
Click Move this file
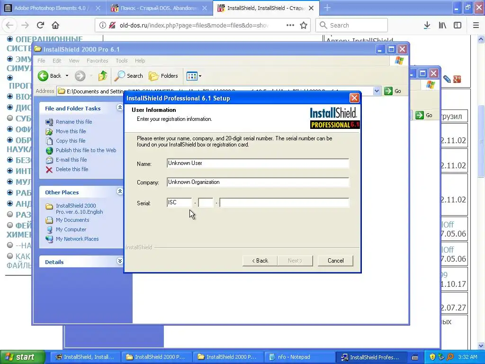click(71, 131)
